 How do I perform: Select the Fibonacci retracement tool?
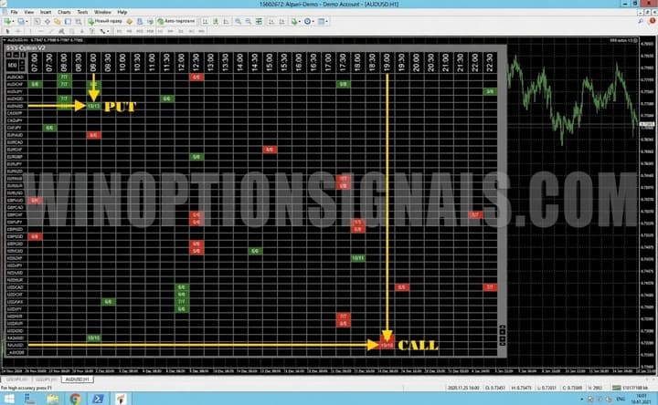72,31
